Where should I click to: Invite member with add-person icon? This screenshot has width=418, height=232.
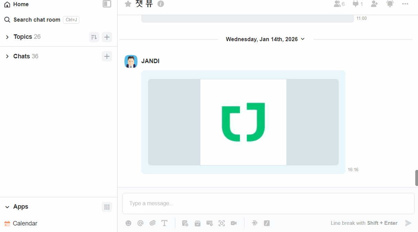[x=374, y=4]
